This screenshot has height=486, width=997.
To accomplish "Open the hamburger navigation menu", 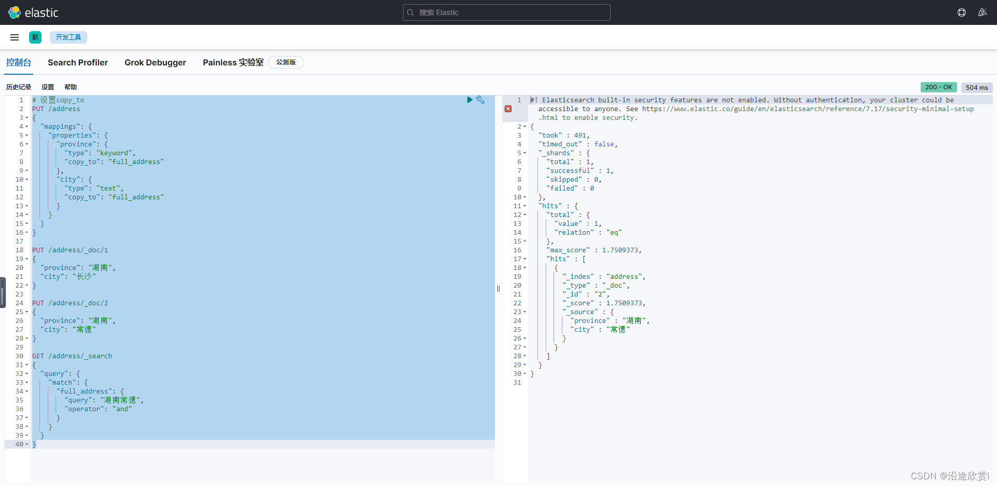I will (15, 37).
